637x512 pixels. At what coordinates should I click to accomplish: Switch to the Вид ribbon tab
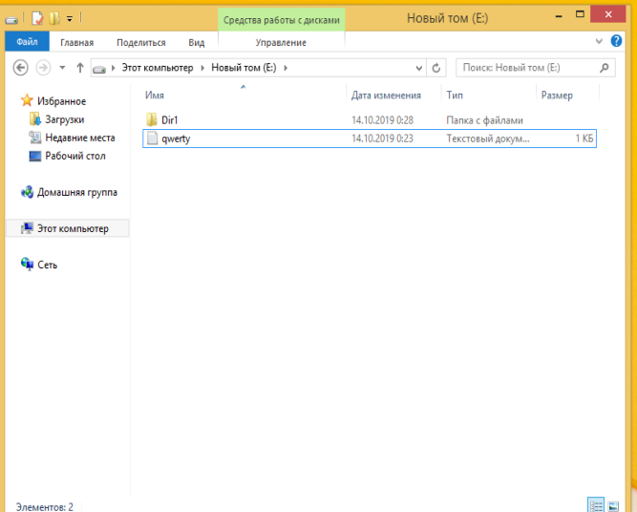click(x=196, y=42)
